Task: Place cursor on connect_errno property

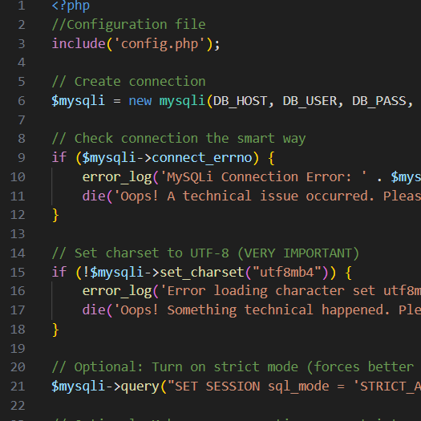Action: (x=202, y=158)
